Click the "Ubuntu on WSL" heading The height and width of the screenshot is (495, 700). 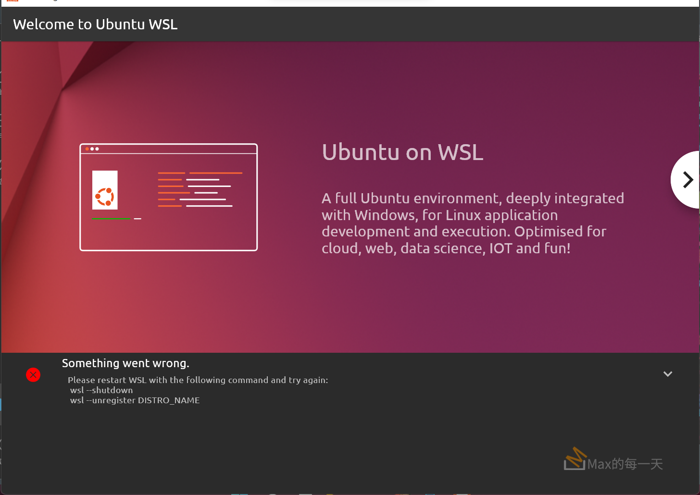click(x=402, y=152)
